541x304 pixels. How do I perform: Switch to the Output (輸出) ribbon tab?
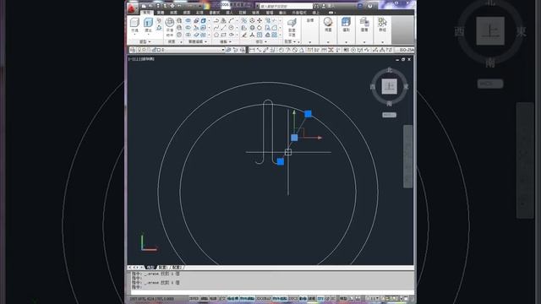282,13
